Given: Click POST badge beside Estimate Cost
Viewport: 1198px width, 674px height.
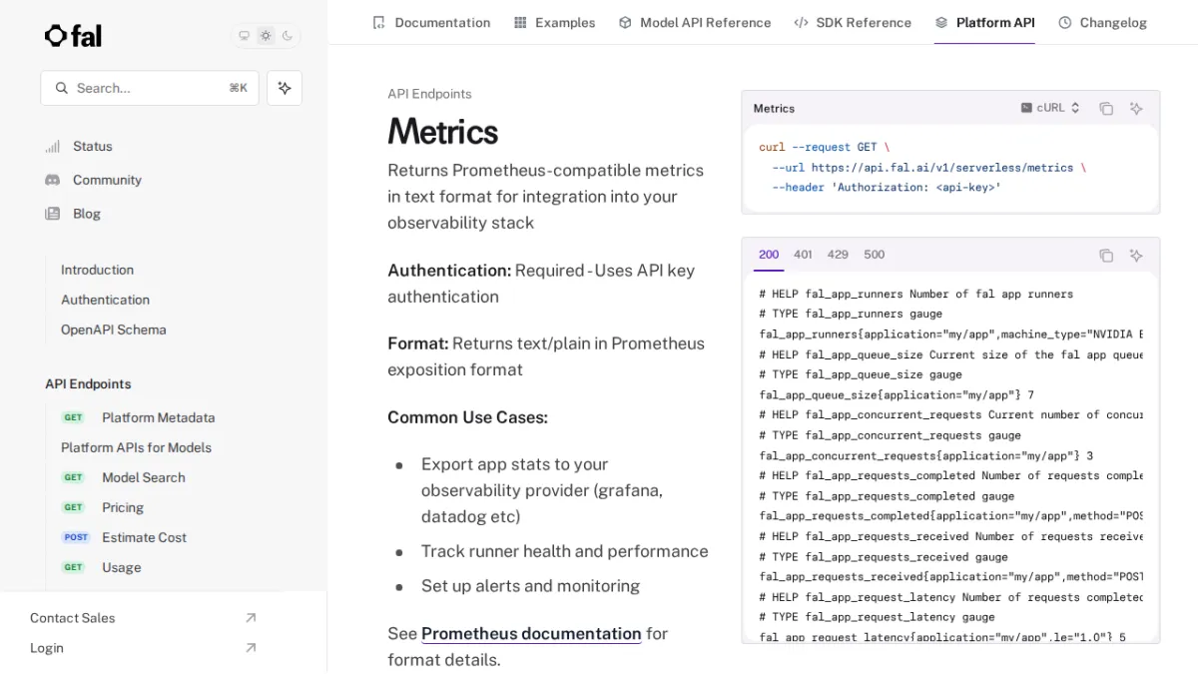Looking at the screenshot, I should click(76, 537).
